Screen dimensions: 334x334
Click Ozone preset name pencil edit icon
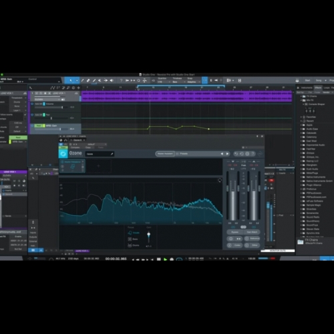(112, 154)
